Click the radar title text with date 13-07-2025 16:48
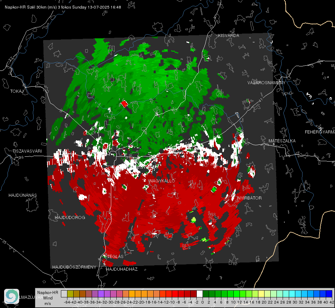The image size is (335, 308). click(63, 7)
